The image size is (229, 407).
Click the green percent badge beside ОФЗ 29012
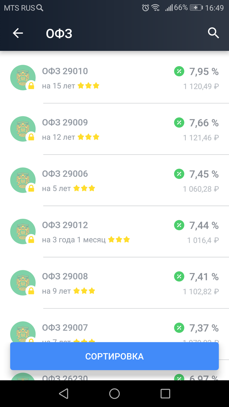179,225
